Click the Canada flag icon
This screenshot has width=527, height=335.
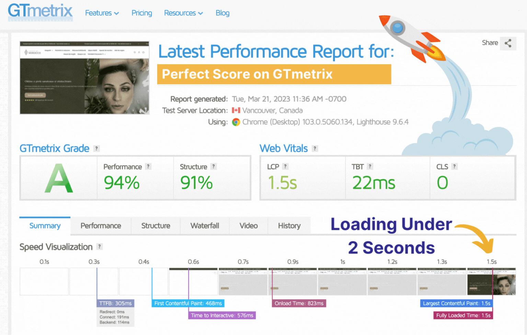(x=236, y=111)
